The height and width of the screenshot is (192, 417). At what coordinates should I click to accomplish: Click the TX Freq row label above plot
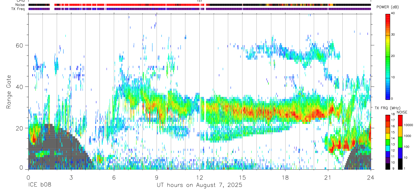click(18, 9)
